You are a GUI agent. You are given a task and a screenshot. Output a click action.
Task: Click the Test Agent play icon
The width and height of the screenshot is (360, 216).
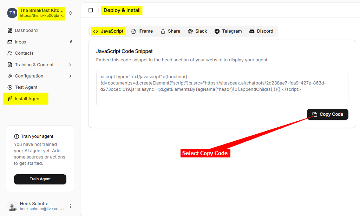[10, 87]
